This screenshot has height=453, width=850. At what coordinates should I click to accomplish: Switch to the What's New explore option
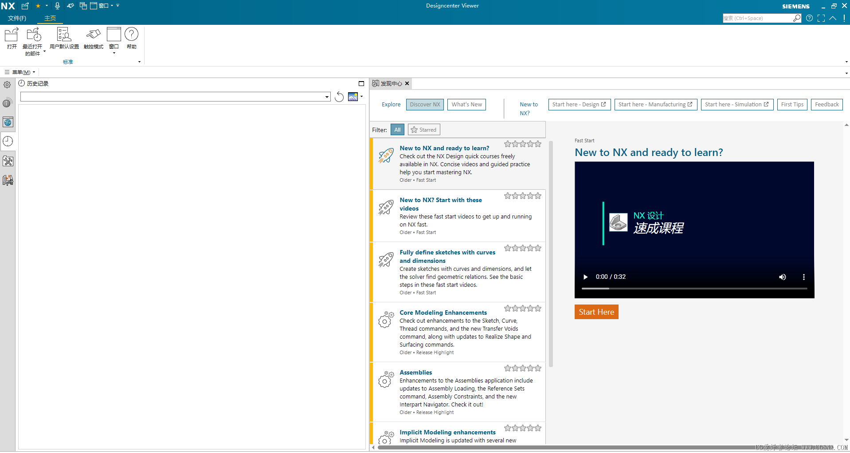[466, 105]
